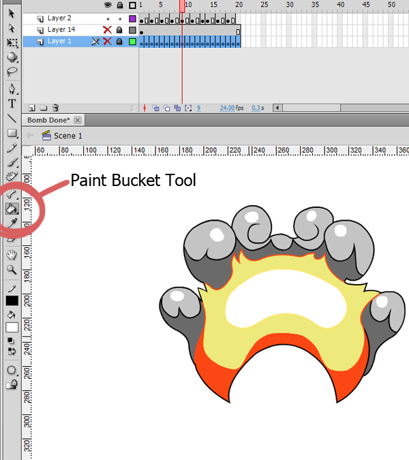Select the Rectangle tool
The width and height of the screenshot is (409, 460).
[12, 133]
